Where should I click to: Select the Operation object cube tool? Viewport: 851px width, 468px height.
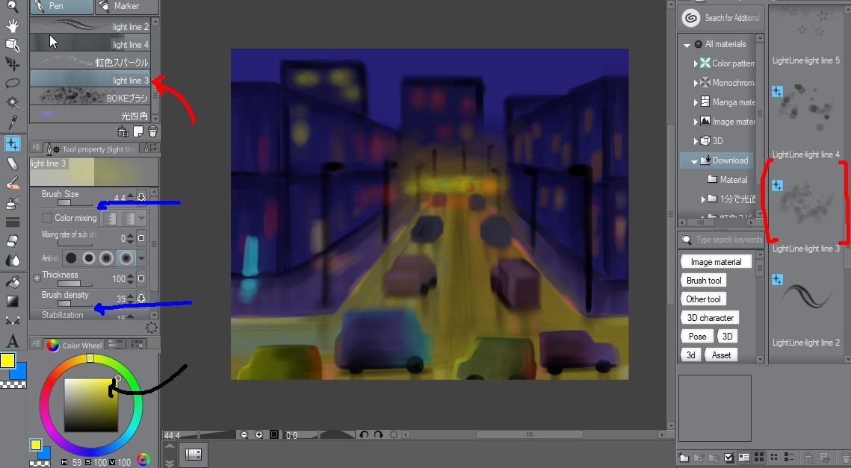point(12,45)
